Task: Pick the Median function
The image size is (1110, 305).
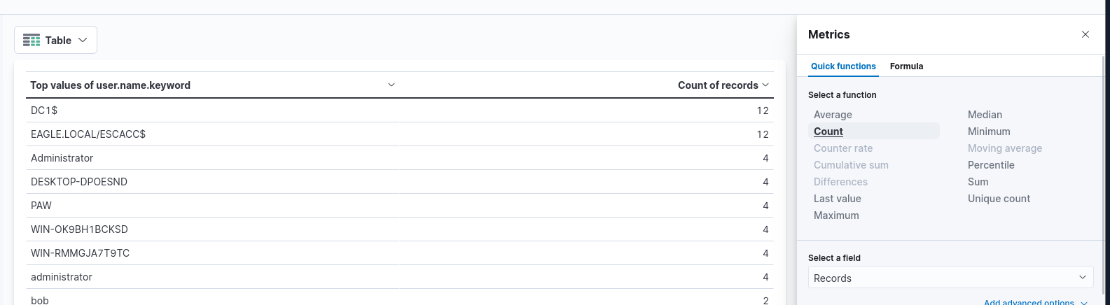Action: [985, 115]
